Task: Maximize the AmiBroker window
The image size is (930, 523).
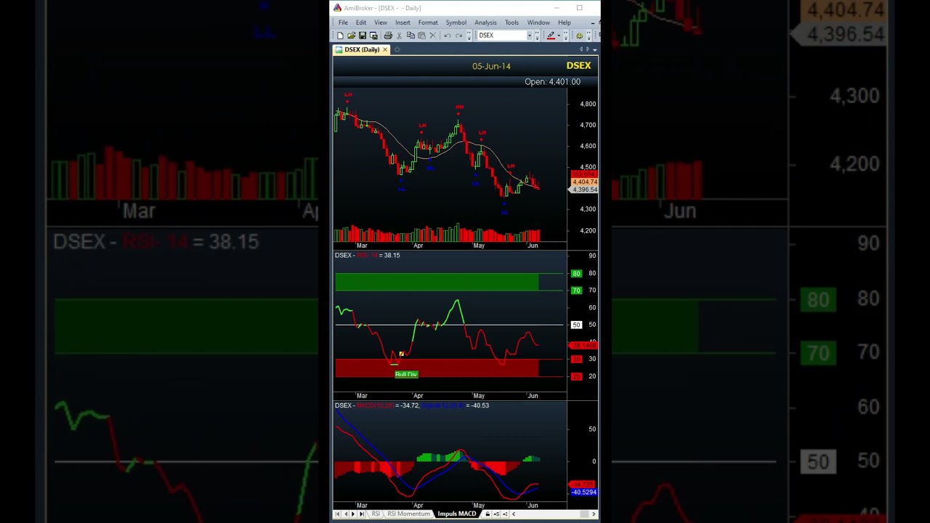Action: click(x=579, y=8)
